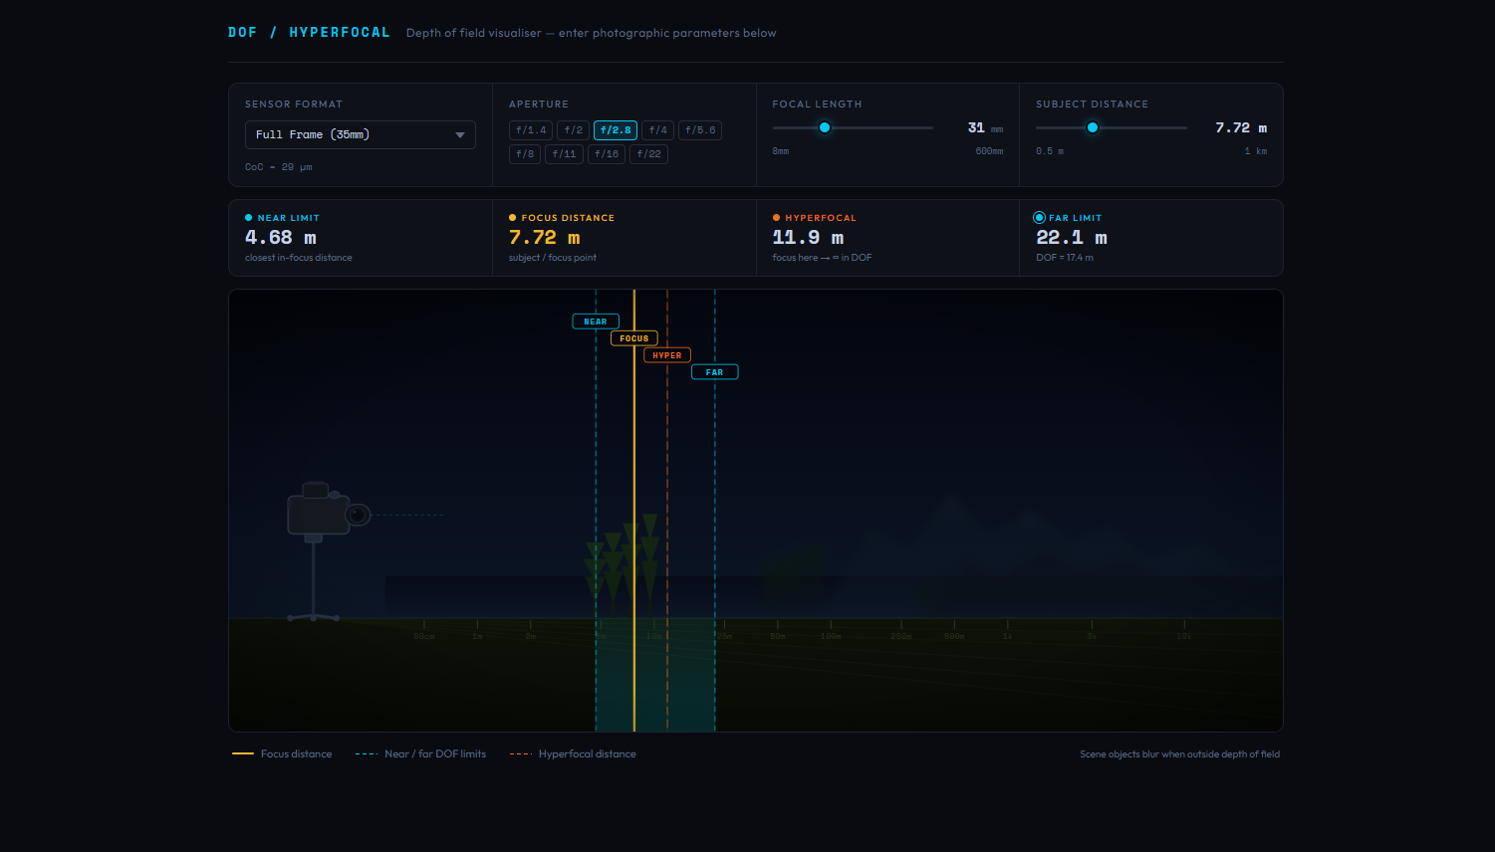The width and height of the screenshot is (1495, 852).
Task: Click the FOCUS marker label in scene
Action: [x=633, y=338]
